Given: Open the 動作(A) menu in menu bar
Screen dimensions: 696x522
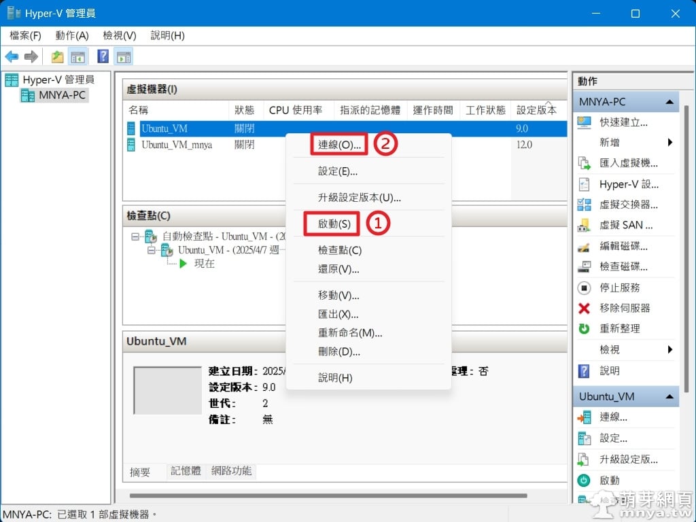Looking at the screenshot, I should coord(72,35).
